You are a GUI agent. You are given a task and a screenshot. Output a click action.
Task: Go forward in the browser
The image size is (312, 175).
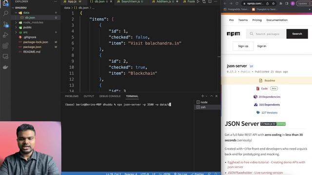(231, 3)
